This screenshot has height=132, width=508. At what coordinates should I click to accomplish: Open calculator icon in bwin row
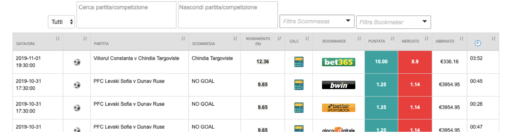(x=299, y=85)
